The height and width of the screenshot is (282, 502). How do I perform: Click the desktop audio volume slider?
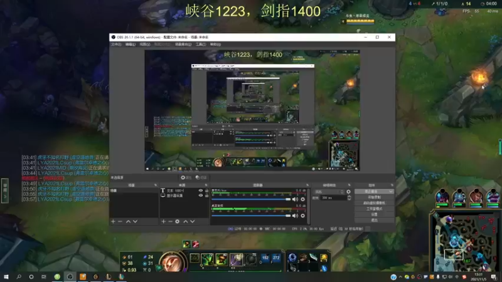(x=251, y=216)
